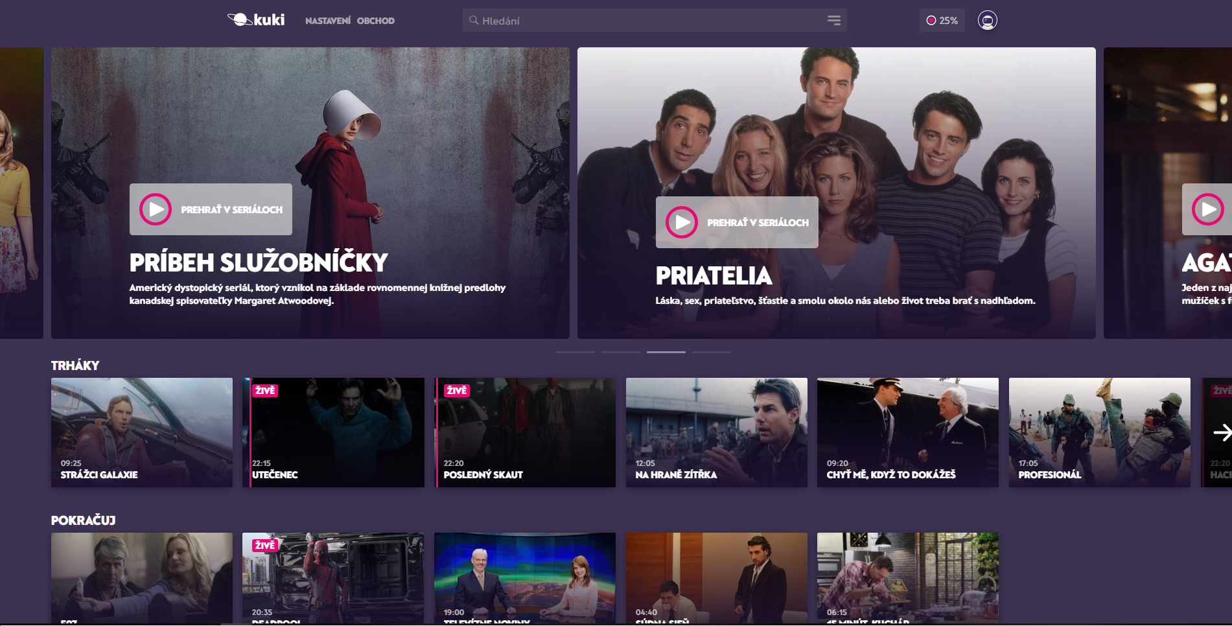Select the first carousel page indicator
The height and width of the screenshot is (626, 1232).
[x=575, y=352]
